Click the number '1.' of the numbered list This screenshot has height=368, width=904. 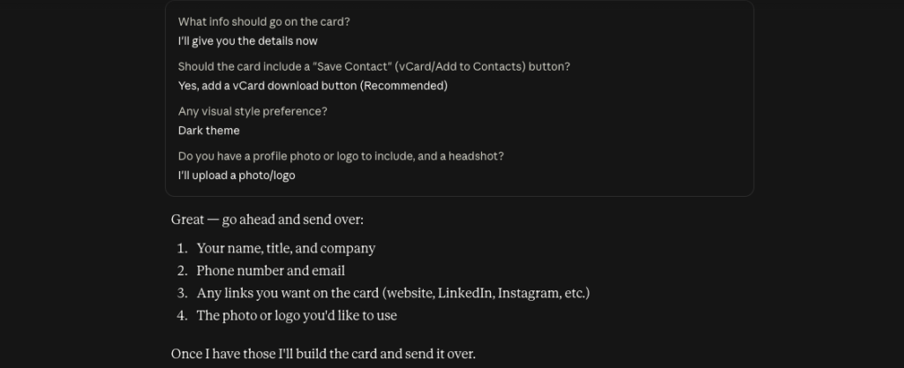click(x=182, y=249)
